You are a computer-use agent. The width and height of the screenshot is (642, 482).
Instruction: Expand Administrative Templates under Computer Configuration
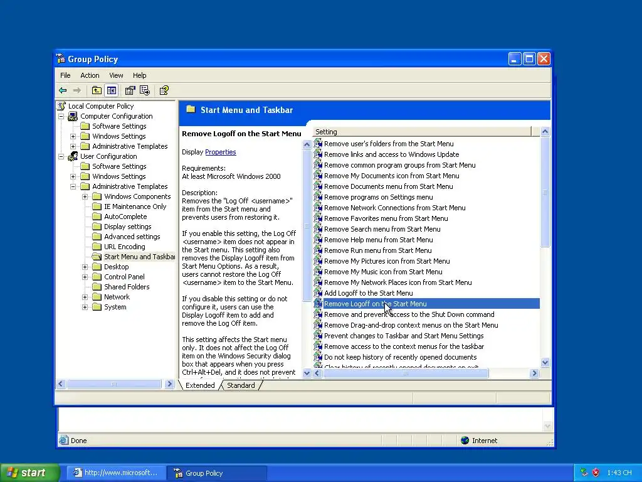[x=73, y=146]
